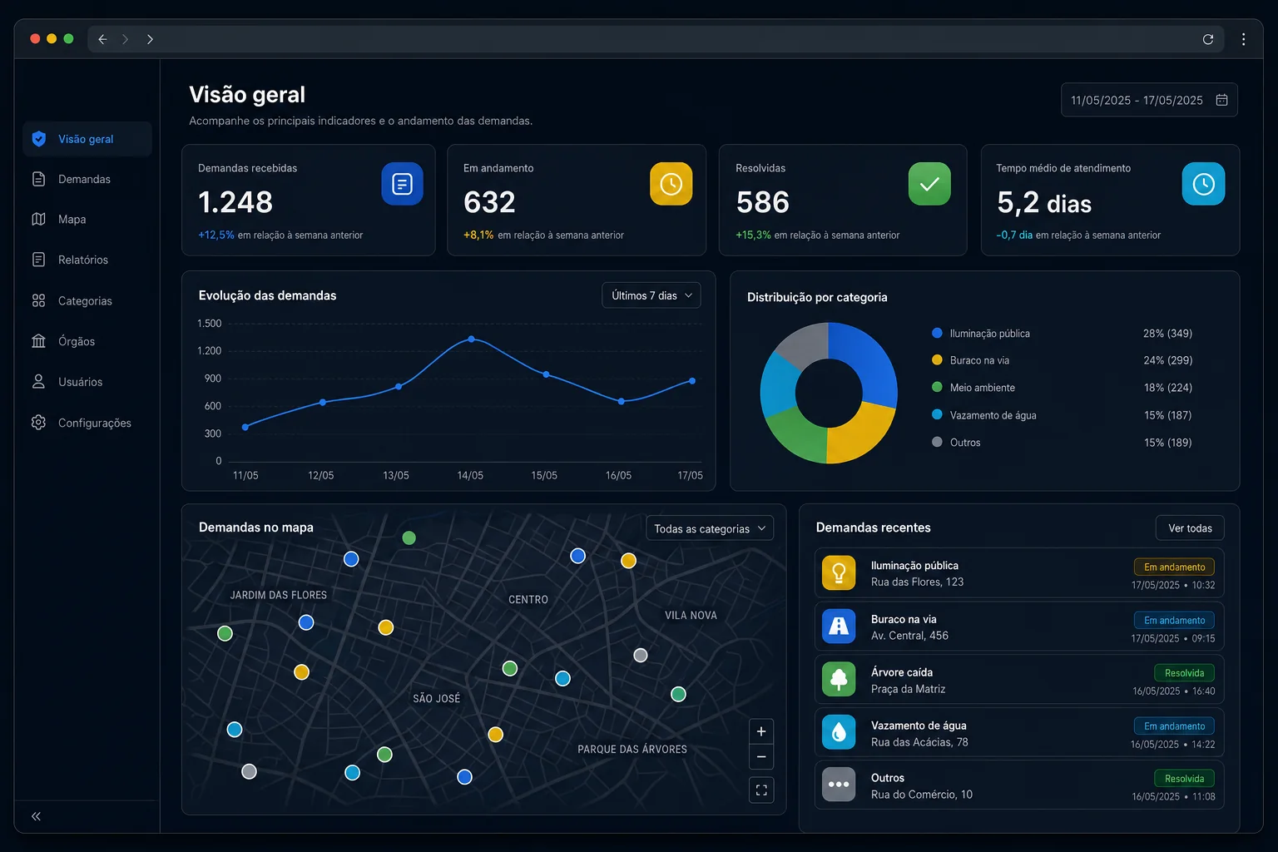Image resolution: width=1278 pixels, height=852 pixels.
Task: Click the green checkmark Resolvidas icon
Action: [929, 184]
